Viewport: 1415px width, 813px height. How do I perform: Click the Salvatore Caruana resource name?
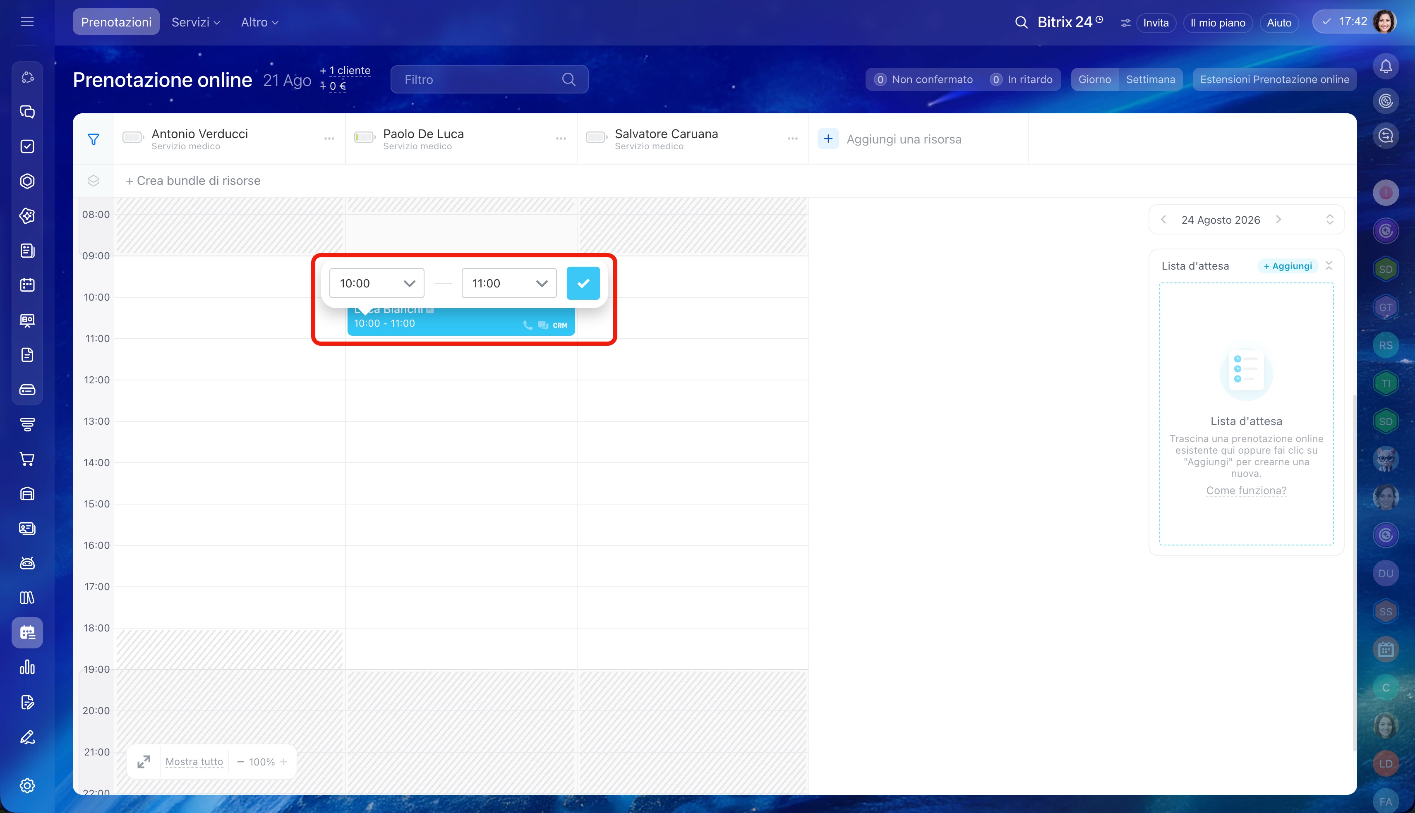point(666,134)
